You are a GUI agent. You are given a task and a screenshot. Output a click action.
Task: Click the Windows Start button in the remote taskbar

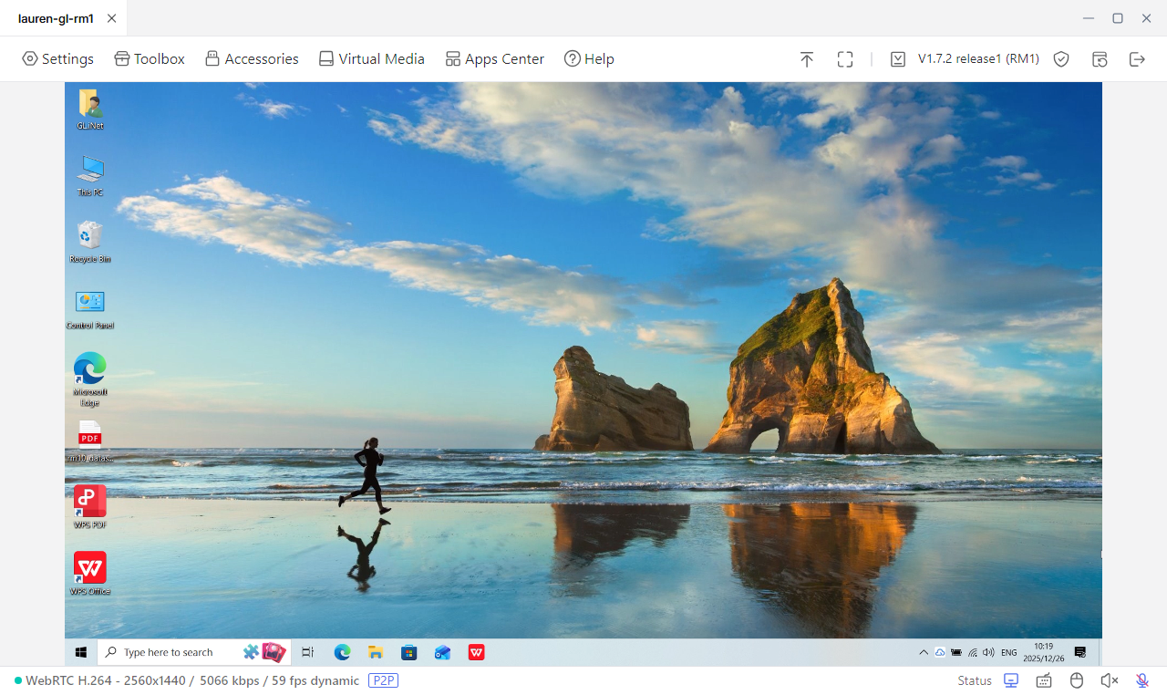80,652
